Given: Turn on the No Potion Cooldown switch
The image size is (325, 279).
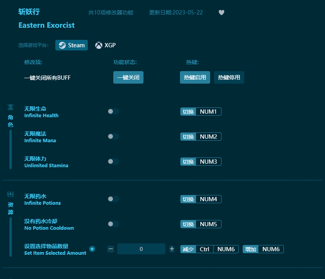Looking at the screenshot, I should 113,224.
